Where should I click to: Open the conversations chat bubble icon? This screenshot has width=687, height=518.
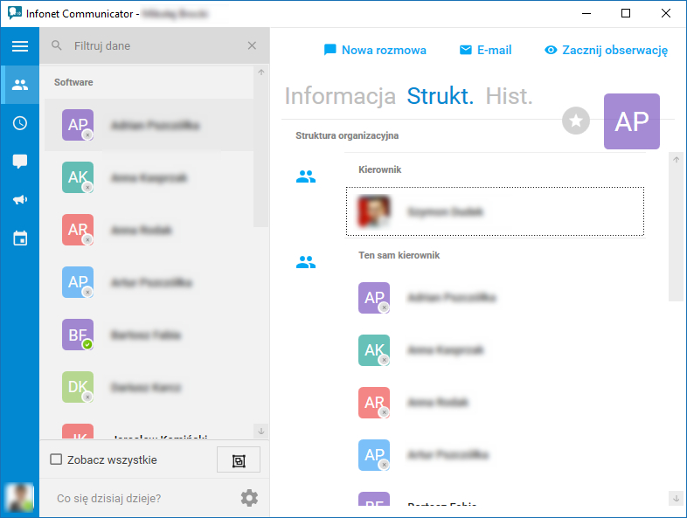[20, 161]
